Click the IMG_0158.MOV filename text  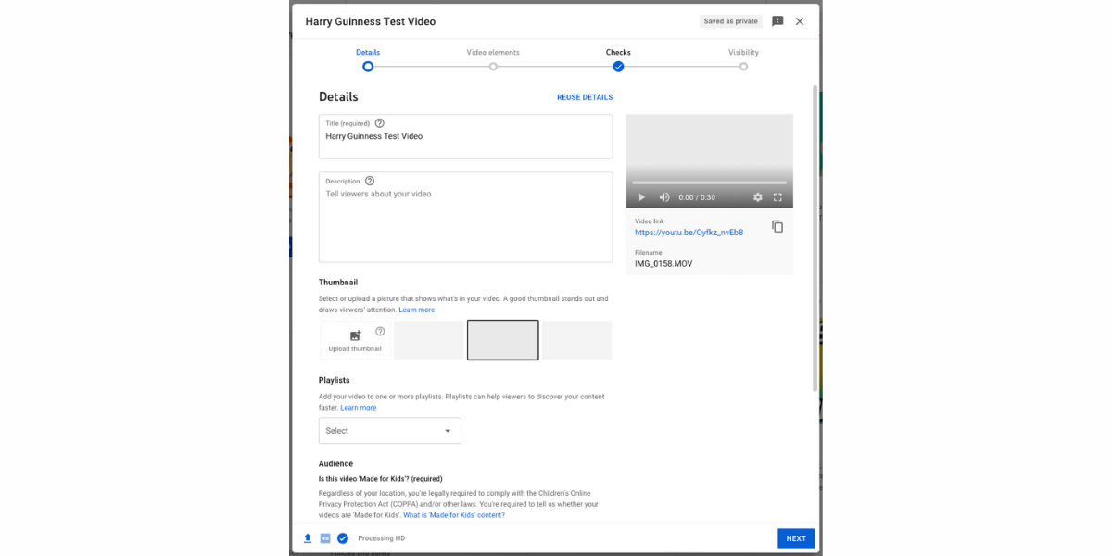pos(663,264)
